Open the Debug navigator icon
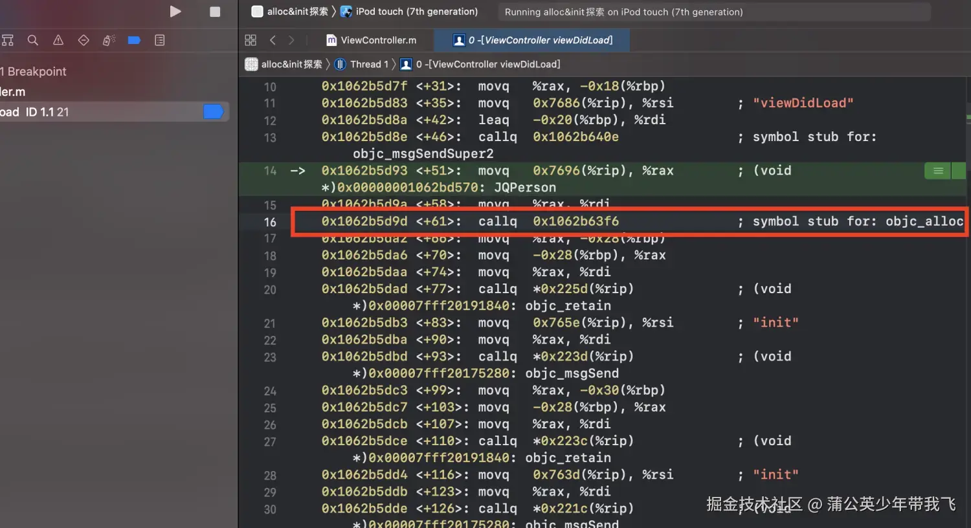 pos(109,40)
